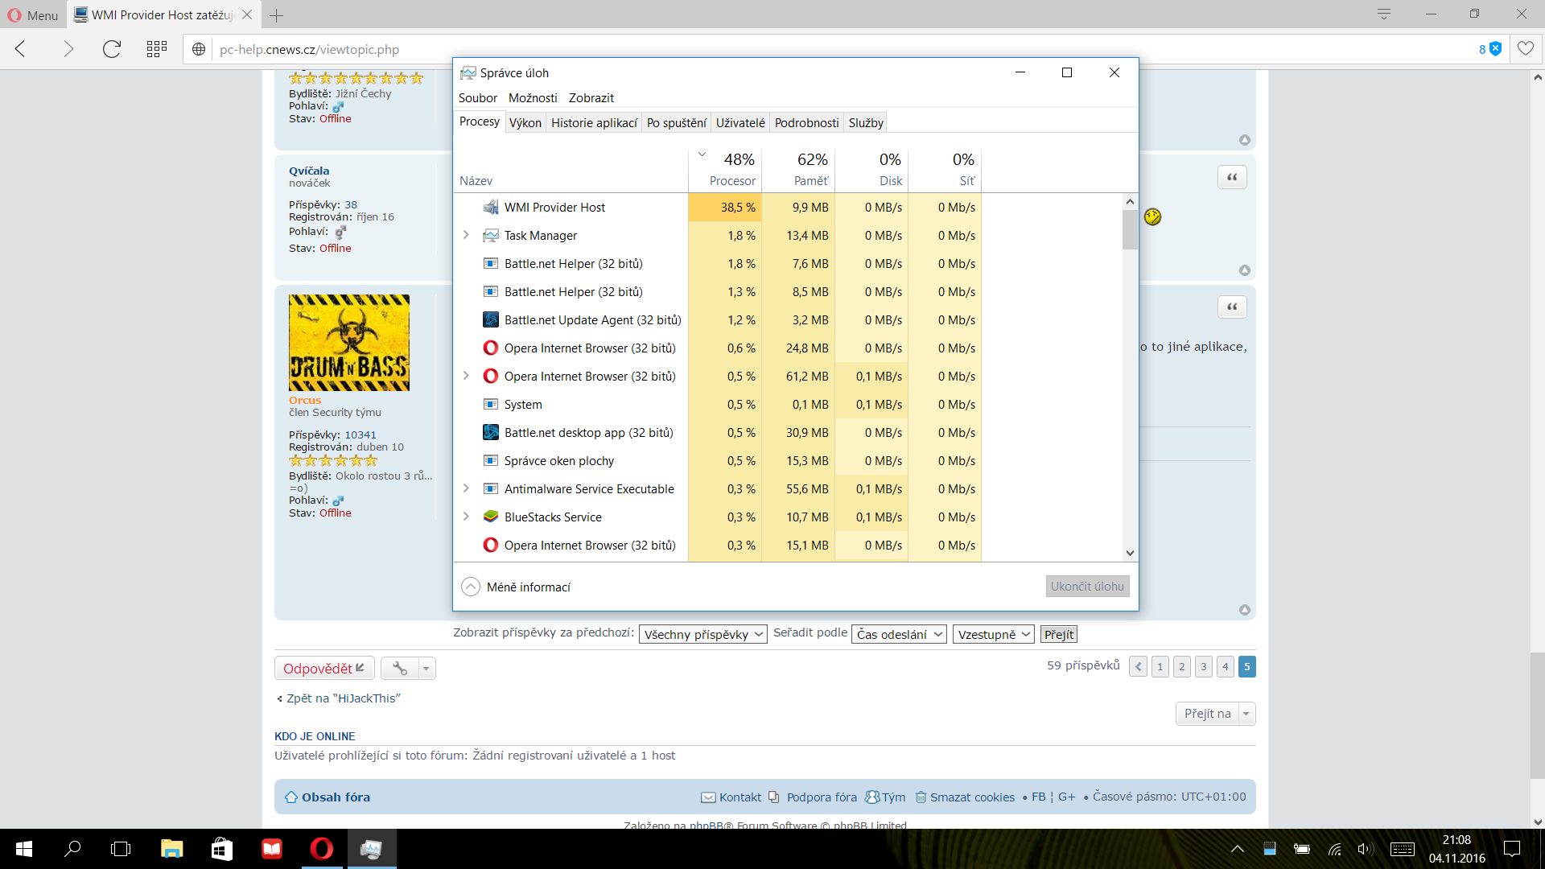Click the Opera reload page icon
Image resolution: width=1545 pixels, height=869 pixels.
click(111, 49)
